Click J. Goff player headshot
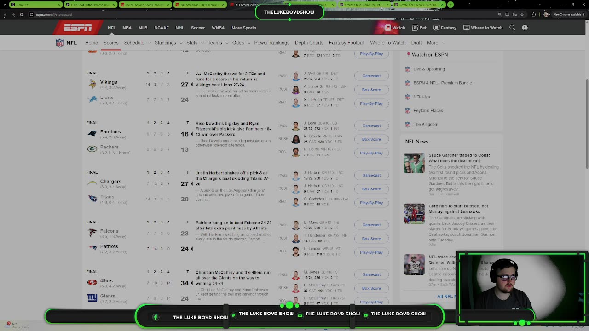The image size is (589, 331). tap(296, 76)
